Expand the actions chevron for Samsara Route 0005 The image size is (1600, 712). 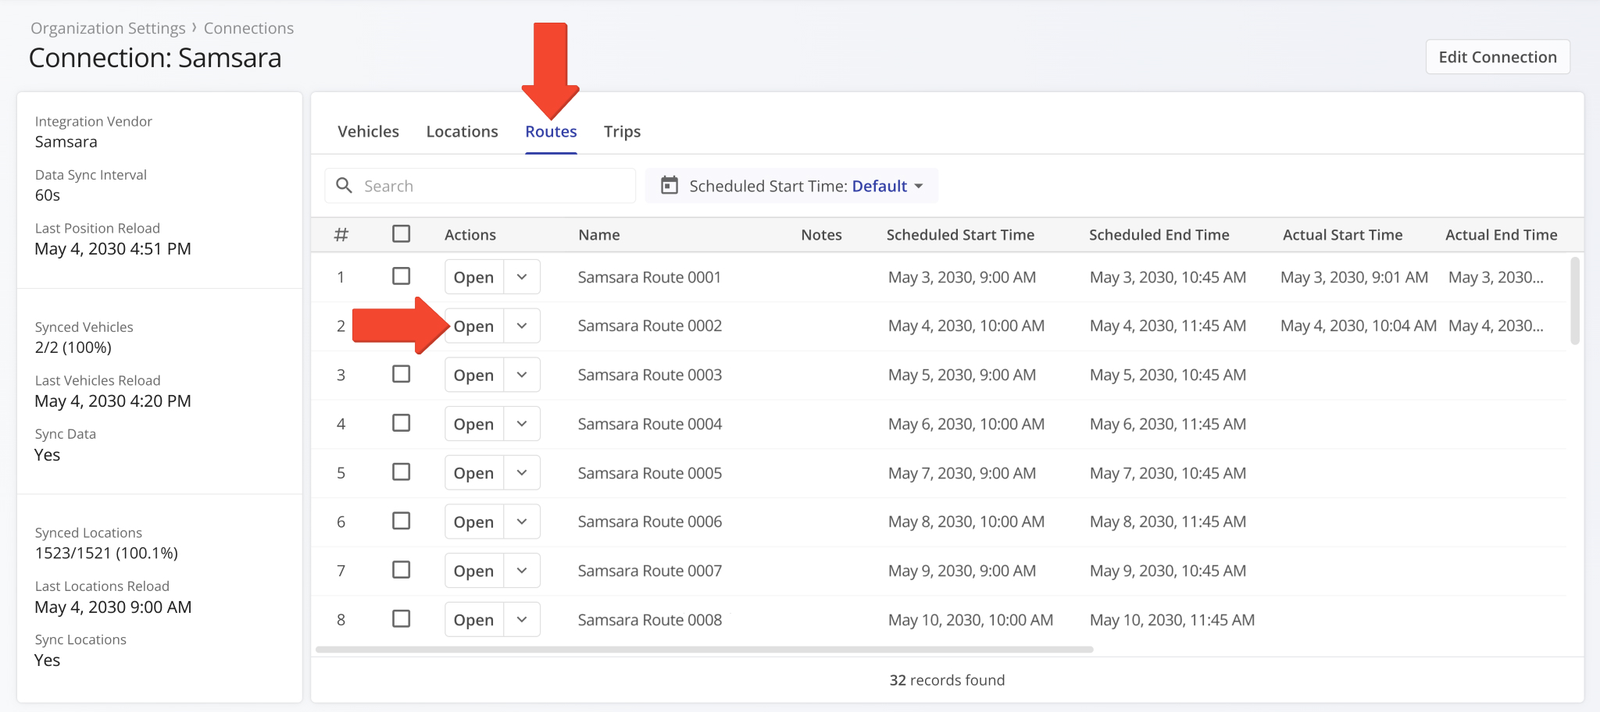pos(522,472)
